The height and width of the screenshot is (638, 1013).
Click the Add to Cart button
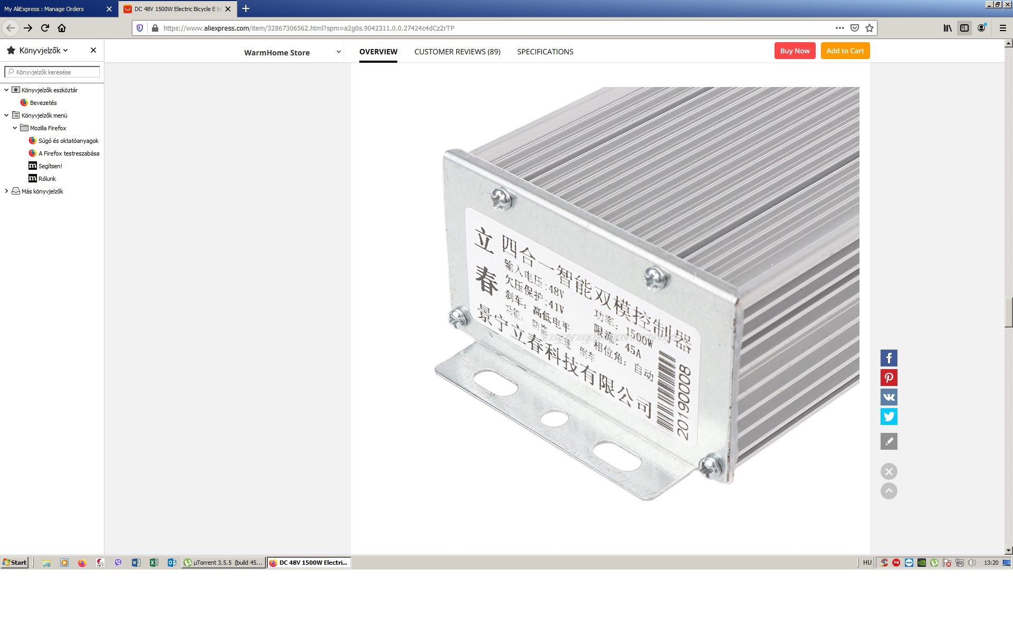pyautogui.click(x=845, y=51)
